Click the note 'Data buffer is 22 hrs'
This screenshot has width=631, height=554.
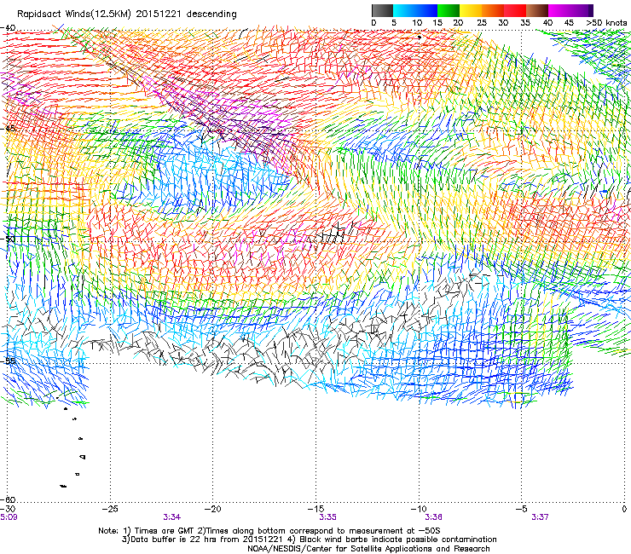(x=174, y=540)
